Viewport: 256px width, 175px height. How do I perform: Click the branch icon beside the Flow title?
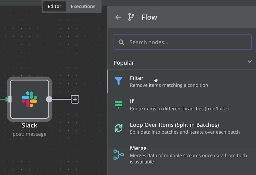(x=131, y=17)
